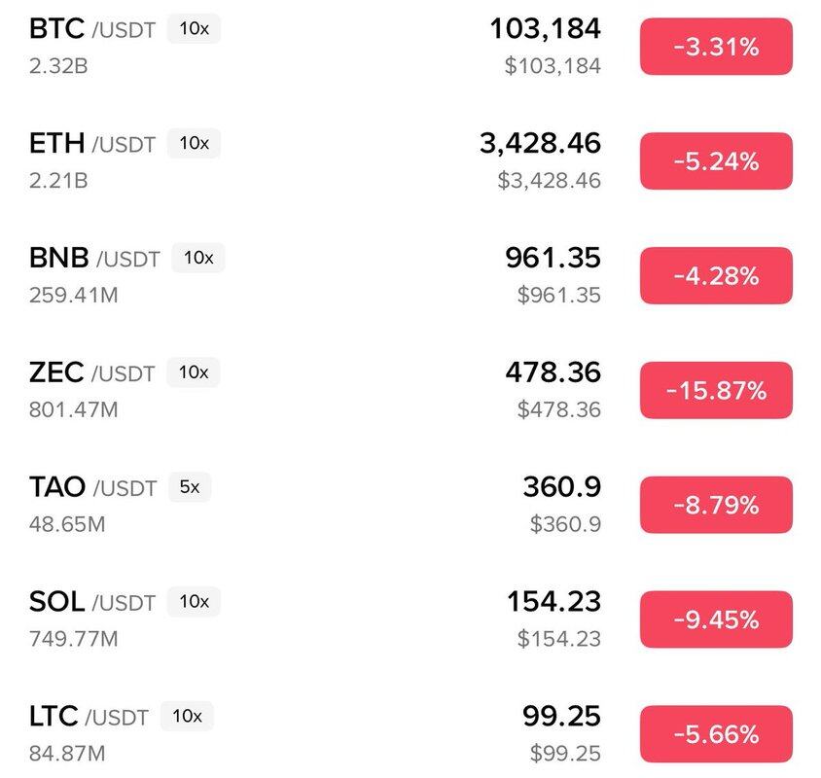
Task: Click the ETH -5.24% change button
Action: coord(716,161)
